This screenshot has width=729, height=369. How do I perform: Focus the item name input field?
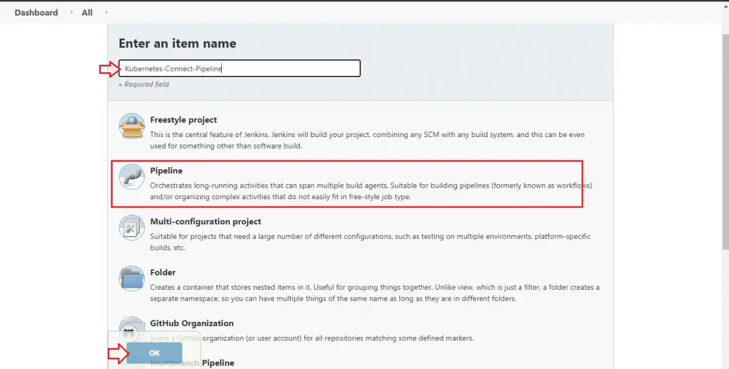(x=239, y=68)
